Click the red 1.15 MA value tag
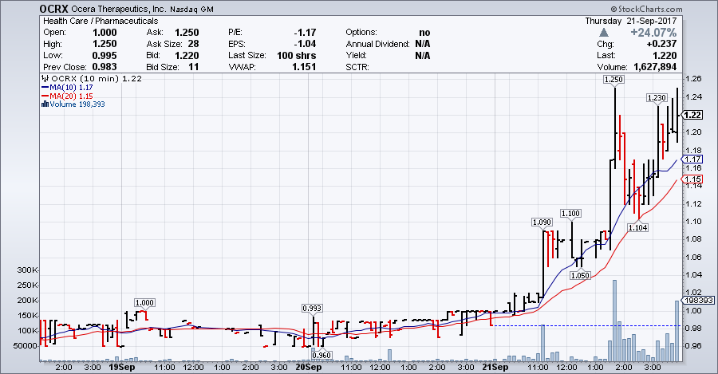 (x=692, y=180)
